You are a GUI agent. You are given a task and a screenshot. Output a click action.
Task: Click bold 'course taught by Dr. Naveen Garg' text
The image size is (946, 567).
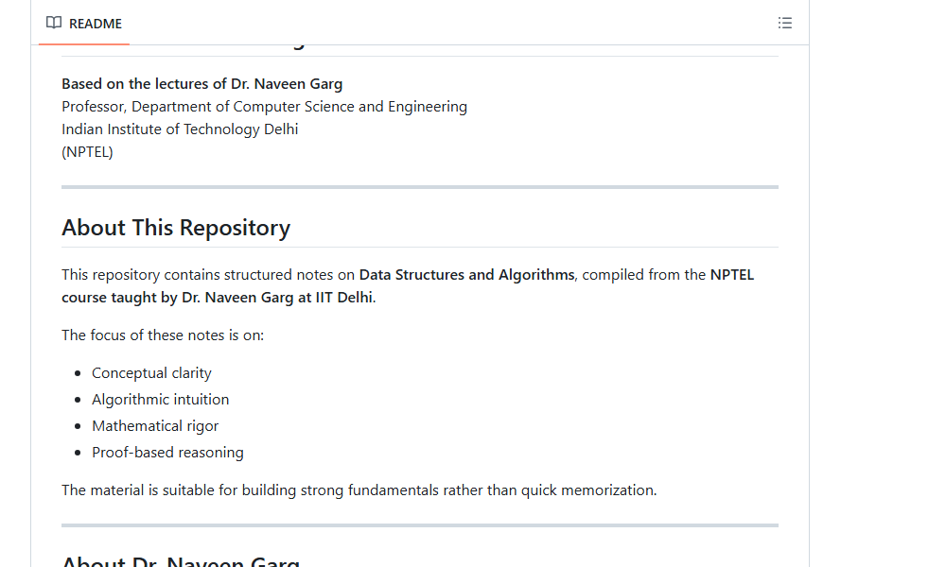[218, 298]
